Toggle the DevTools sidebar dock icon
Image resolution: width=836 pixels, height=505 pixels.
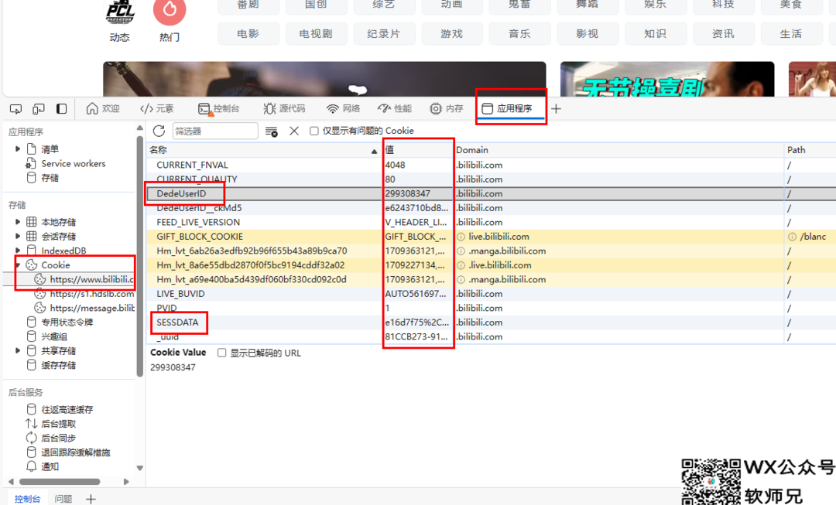(62, 109)
